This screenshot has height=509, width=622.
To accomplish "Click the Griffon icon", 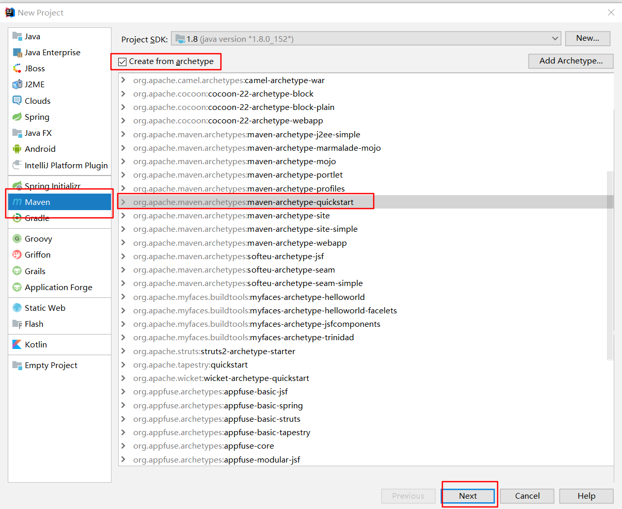I will (17, 255).
